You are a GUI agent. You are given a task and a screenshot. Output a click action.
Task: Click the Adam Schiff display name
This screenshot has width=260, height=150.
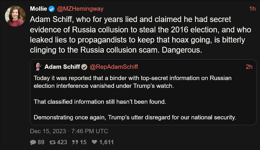62,67
